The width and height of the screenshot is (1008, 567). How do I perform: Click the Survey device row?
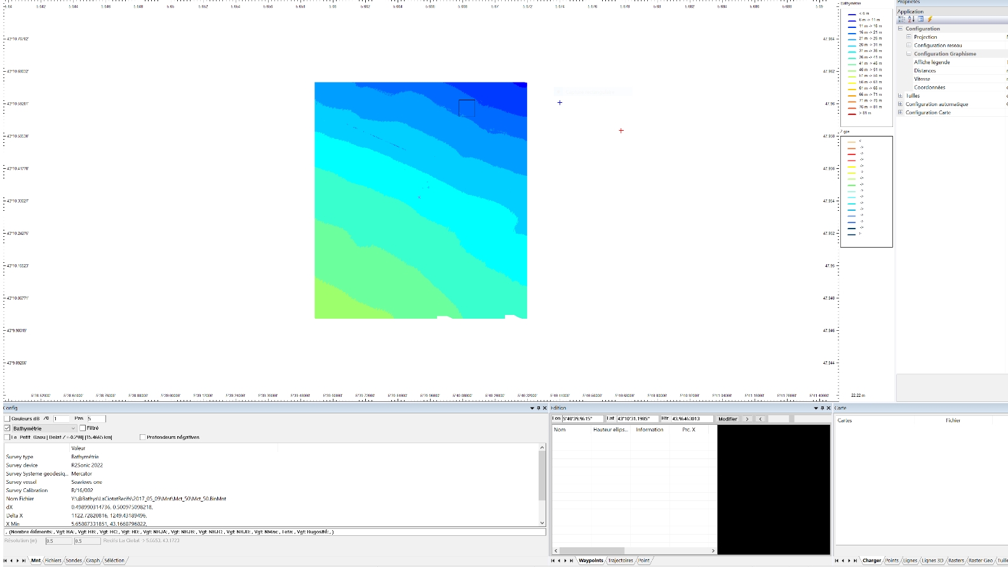(x=271, y=465)
